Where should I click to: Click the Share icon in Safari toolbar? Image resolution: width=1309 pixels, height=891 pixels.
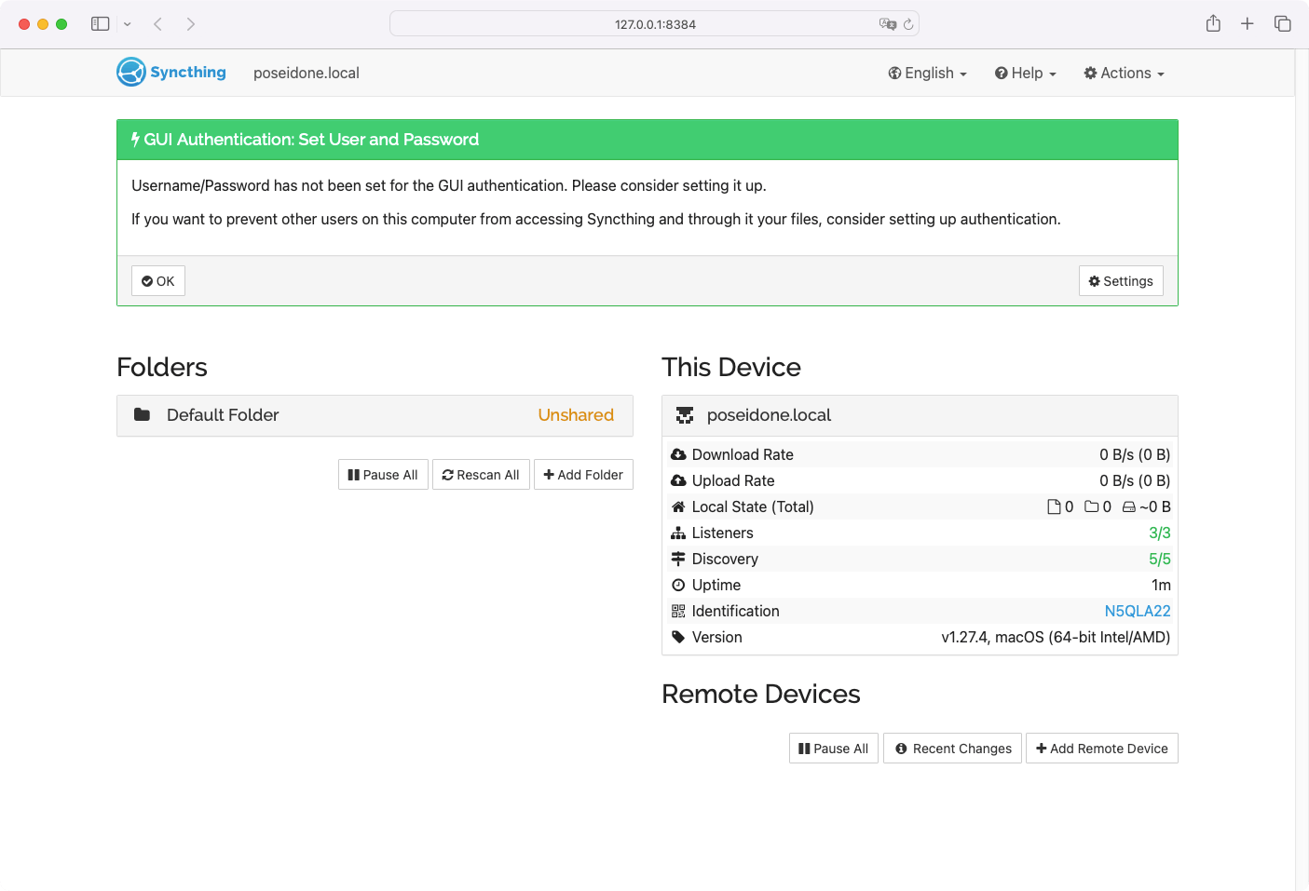click(1213, 24)
